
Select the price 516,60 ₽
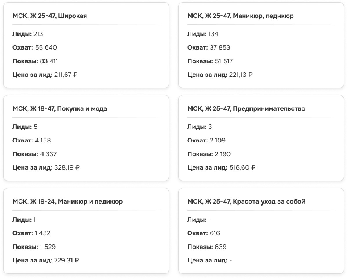coord(242,168)
